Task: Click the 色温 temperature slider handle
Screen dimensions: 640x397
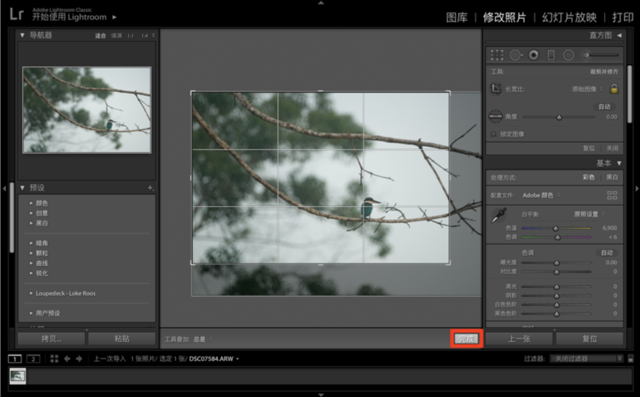Action: [556, 228]
